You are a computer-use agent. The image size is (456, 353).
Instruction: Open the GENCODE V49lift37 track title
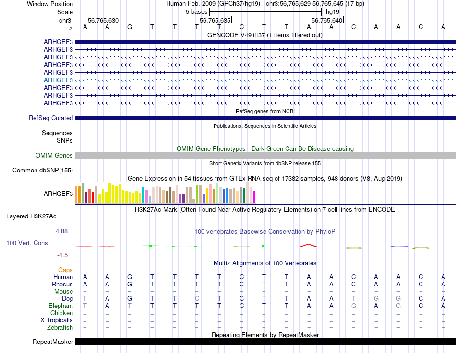tap(265, 35)
